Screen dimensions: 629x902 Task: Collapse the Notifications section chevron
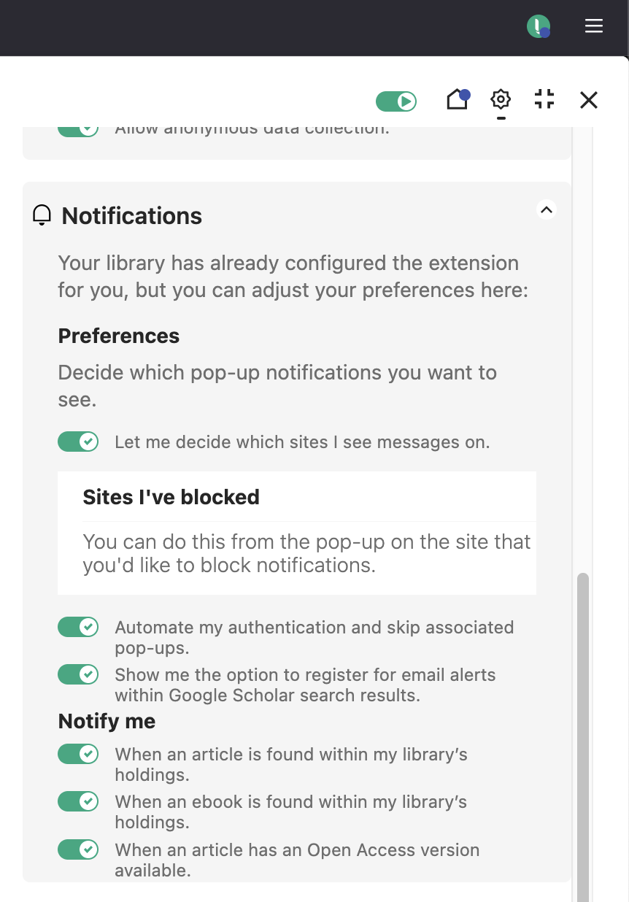coord(547,210)
